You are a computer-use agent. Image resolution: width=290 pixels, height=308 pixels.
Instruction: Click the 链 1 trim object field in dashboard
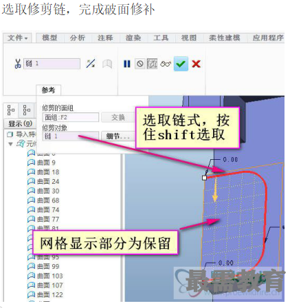52,64
